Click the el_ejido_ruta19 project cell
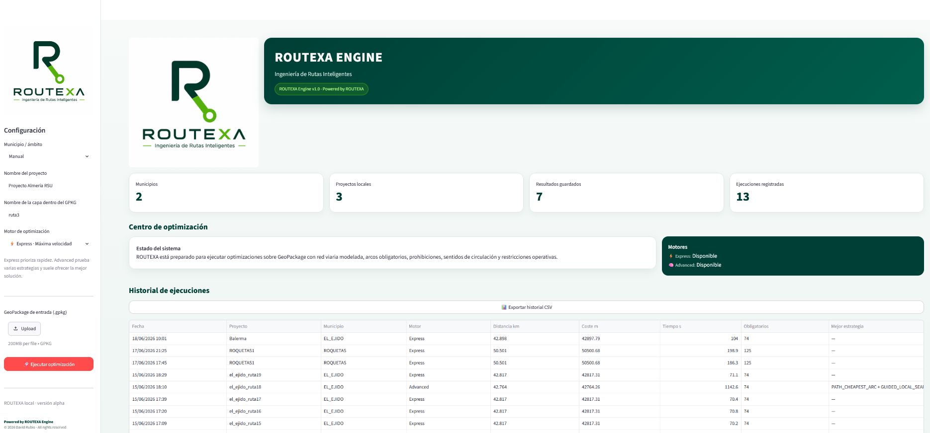The width and height of the screenshot is (930, 433). click(x=274, y=375)
